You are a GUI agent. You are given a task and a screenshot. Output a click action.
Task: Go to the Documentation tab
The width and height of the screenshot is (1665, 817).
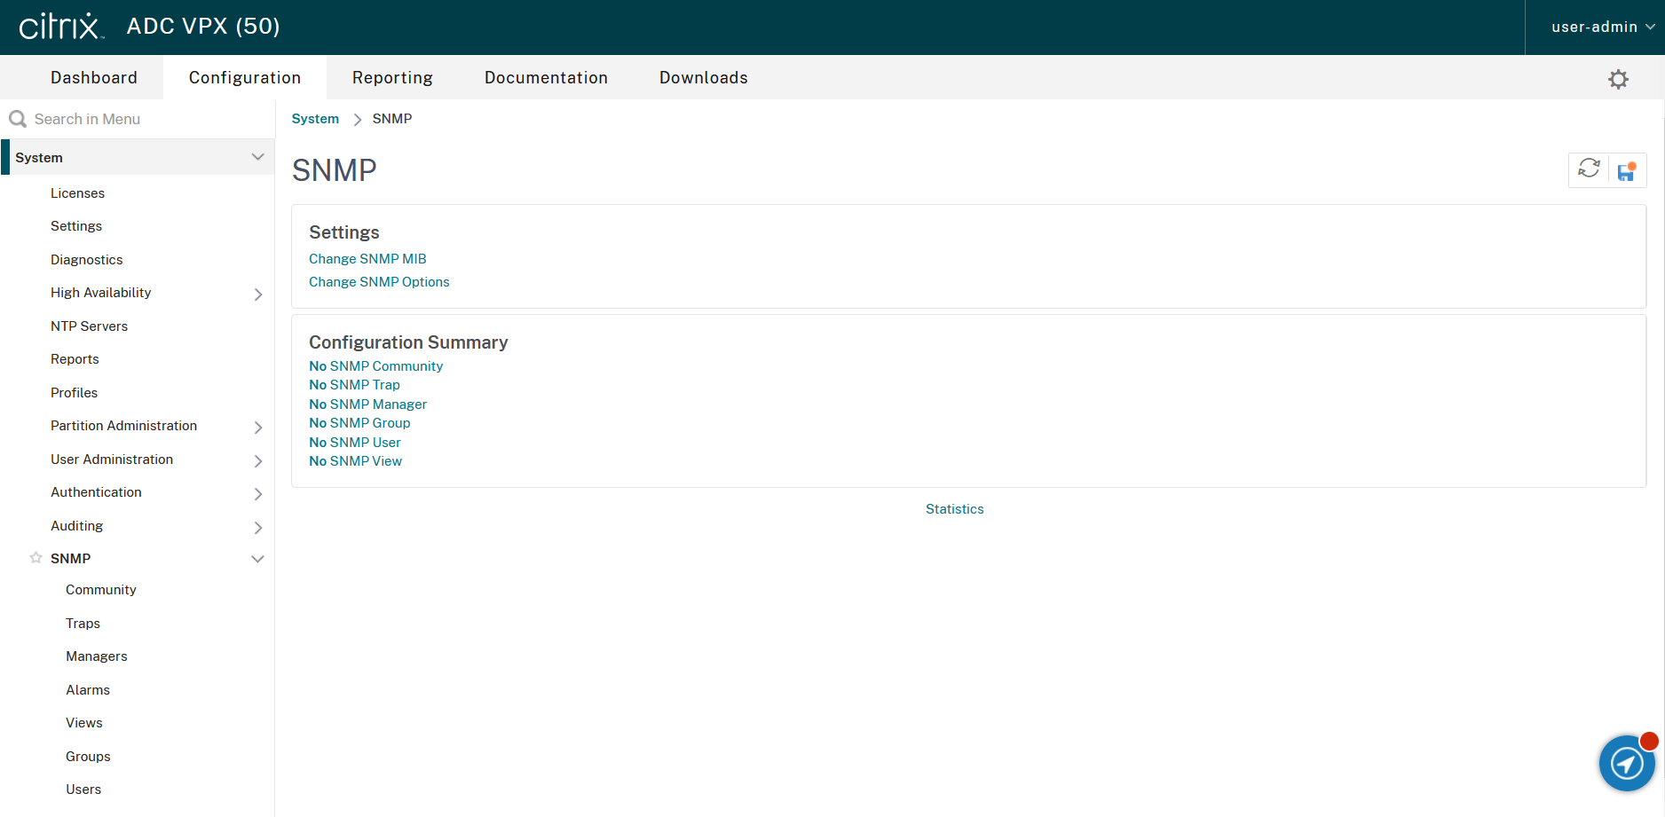point(546,77)
